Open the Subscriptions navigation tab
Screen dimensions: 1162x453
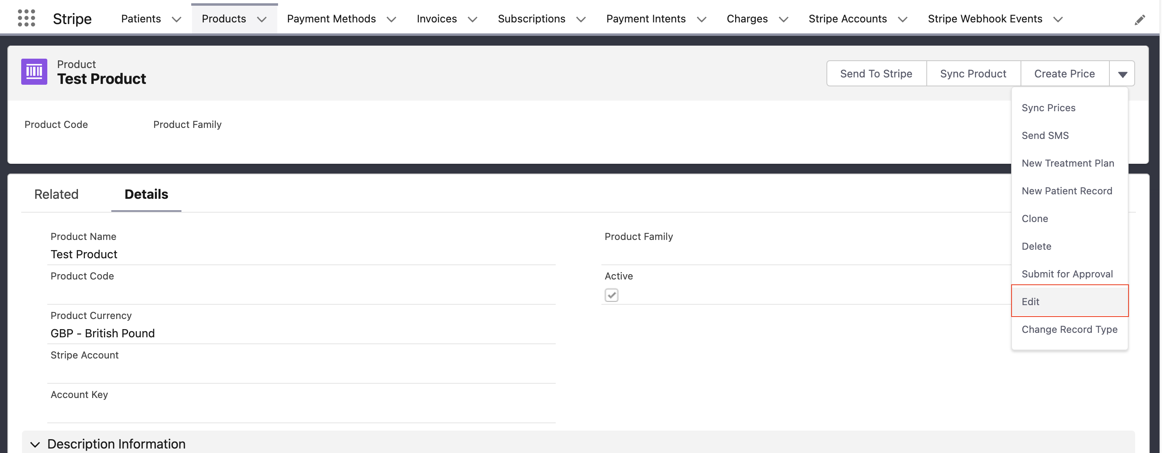pyautogui.click(x=531, y=19)
